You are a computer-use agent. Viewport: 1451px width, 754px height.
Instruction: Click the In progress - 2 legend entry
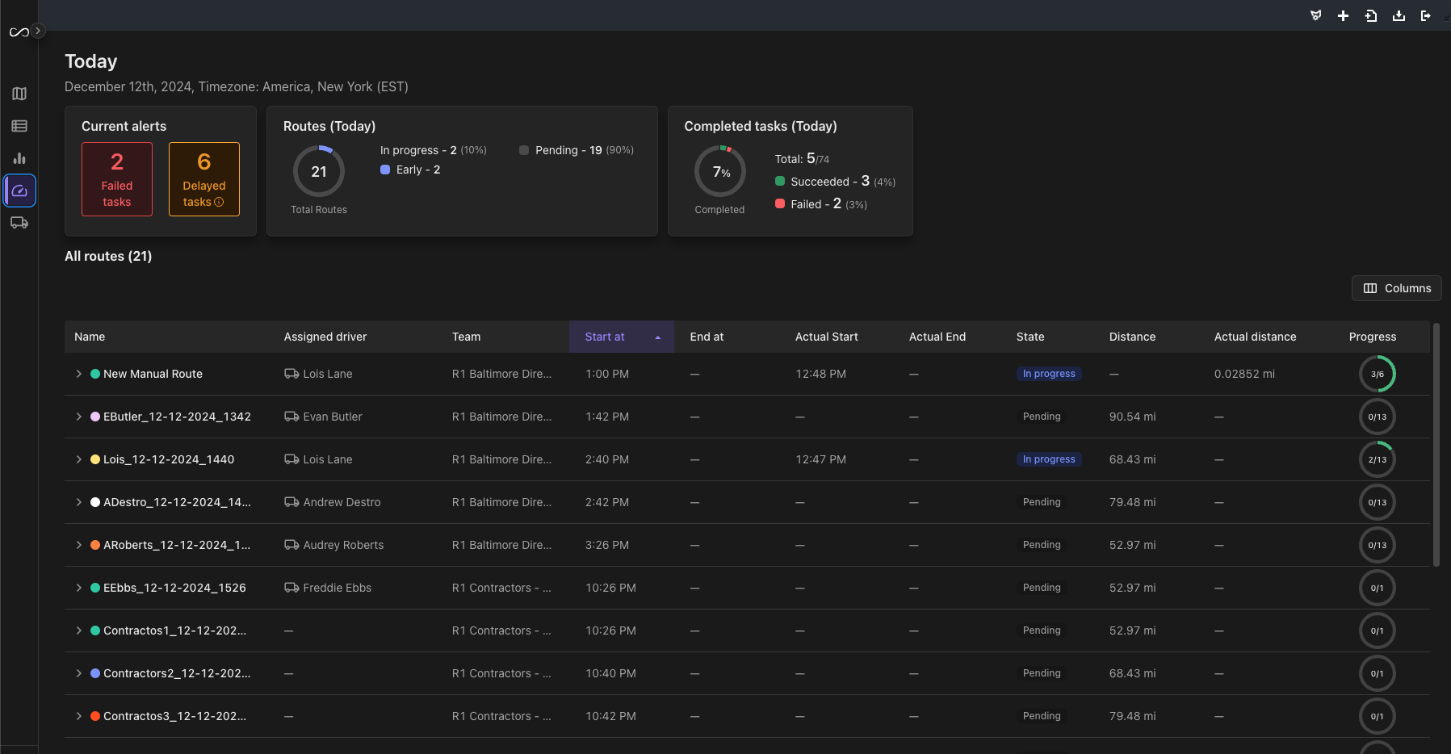point(434,150)
